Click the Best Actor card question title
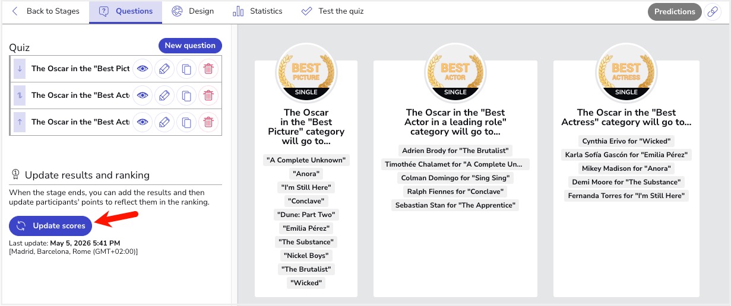 (455, 122)
